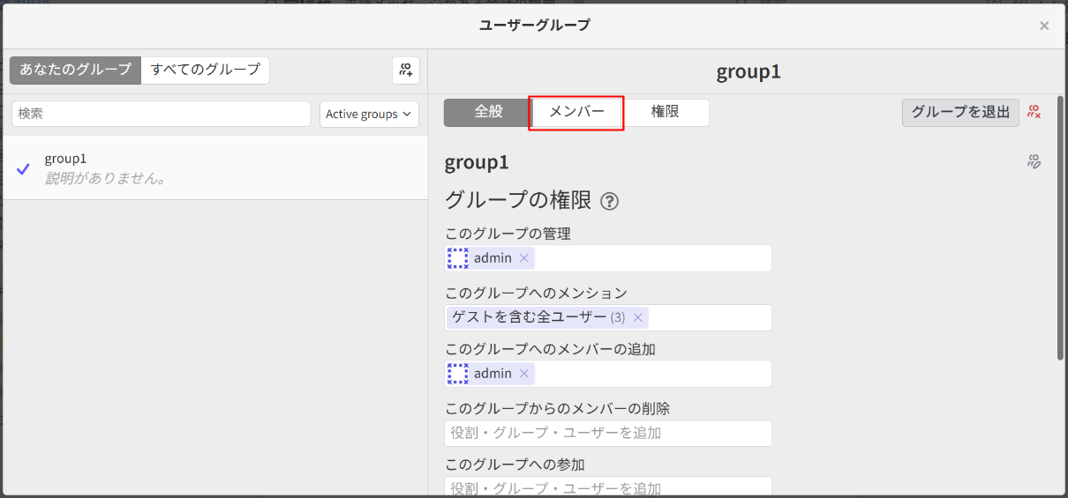The image size is (1068, 498).
Task: Click the group1 header title
Action: [748, 71]
